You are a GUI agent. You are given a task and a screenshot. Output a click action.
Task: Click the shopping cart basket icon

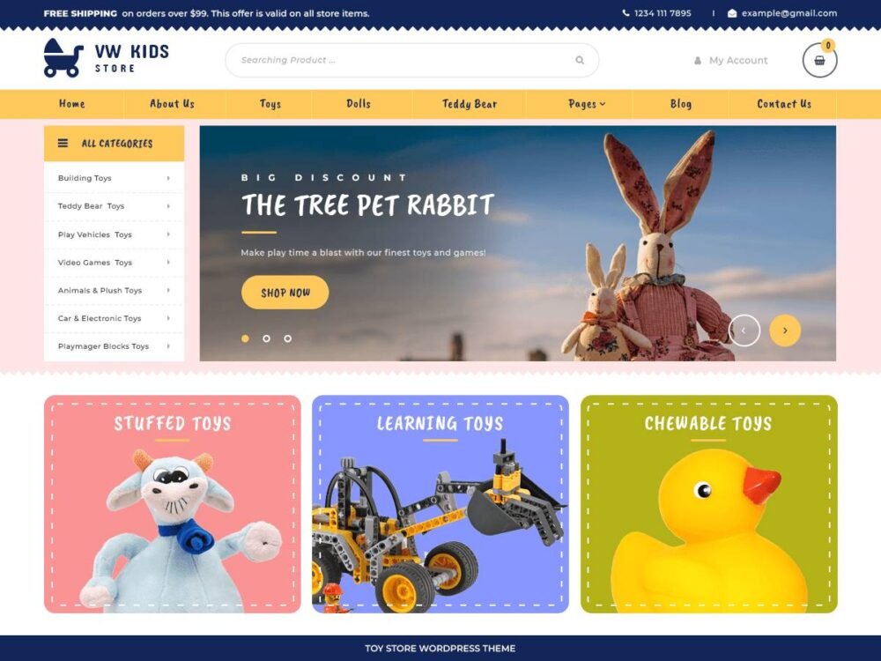[x=819, y=60]
